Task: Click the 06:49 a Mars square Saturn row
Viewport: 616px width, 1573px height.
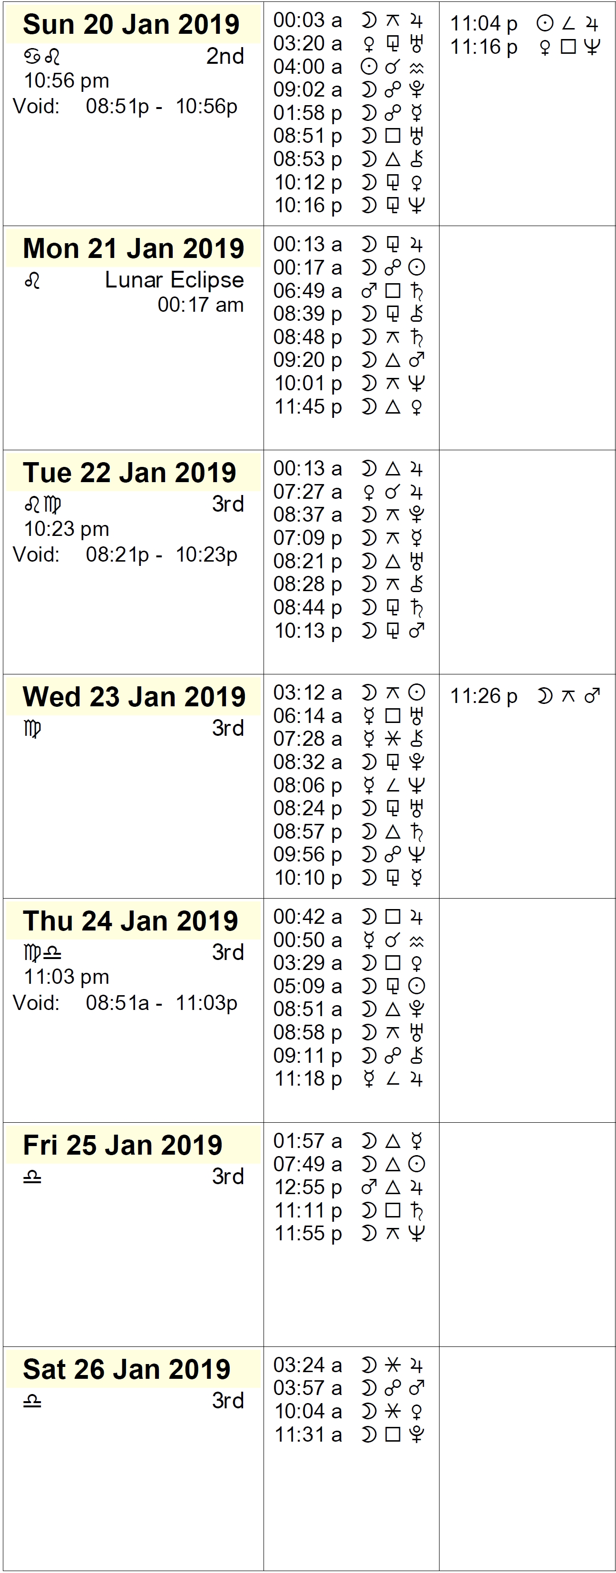Action: coord(349,291)
